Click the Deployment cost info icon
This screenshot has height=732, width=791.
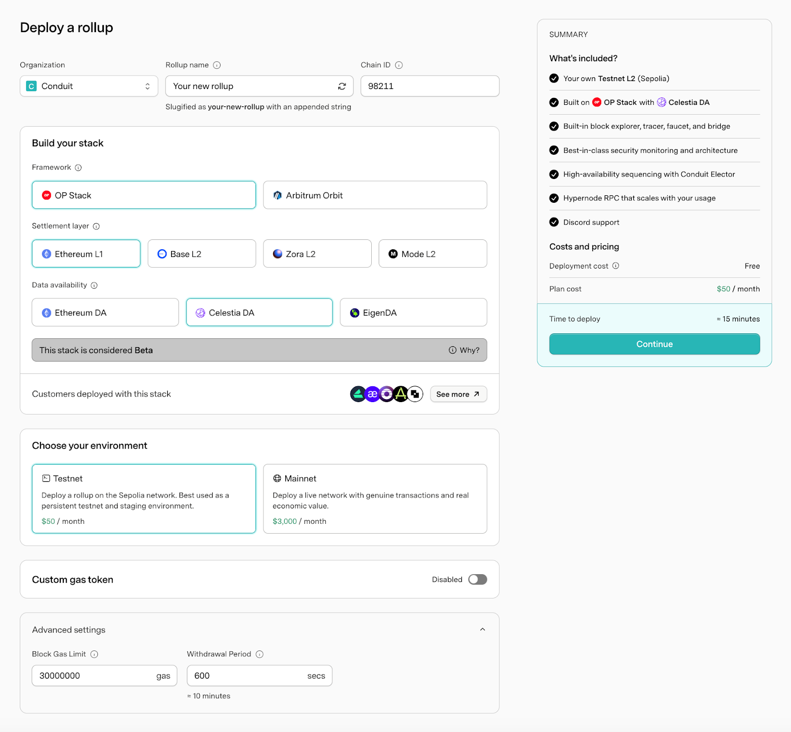click(x=615, y=266)
